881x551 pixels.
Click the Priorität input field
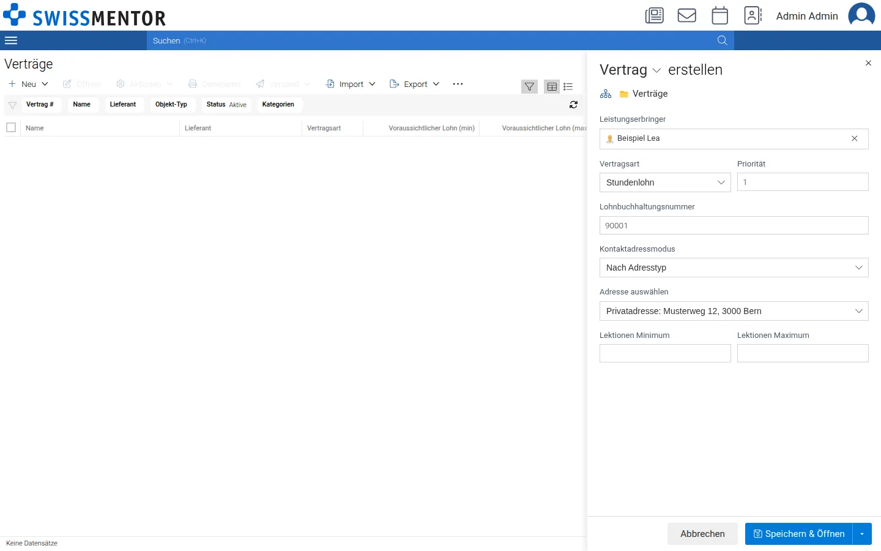[803, 182]
